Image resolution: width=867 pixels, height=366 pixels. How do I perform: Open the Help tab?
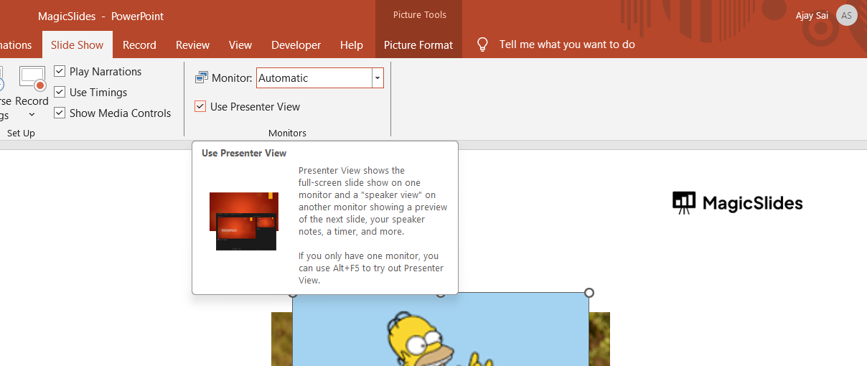tap(352, 44)
